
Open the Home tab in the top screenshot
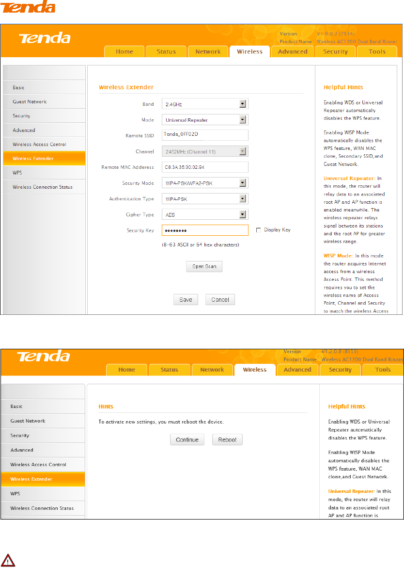(x=124, y=51)
